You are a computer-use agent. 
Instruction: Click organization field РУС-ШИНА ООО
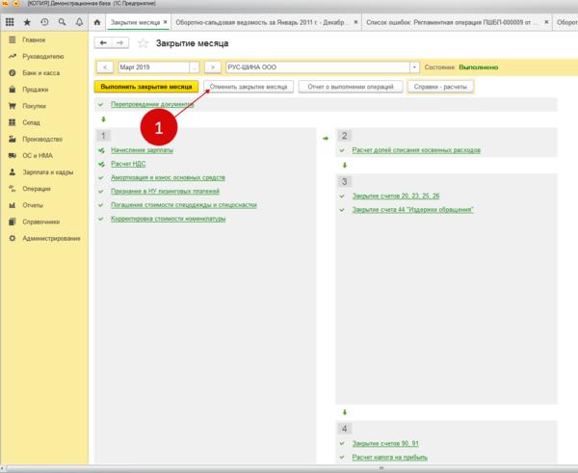(318, 67)
